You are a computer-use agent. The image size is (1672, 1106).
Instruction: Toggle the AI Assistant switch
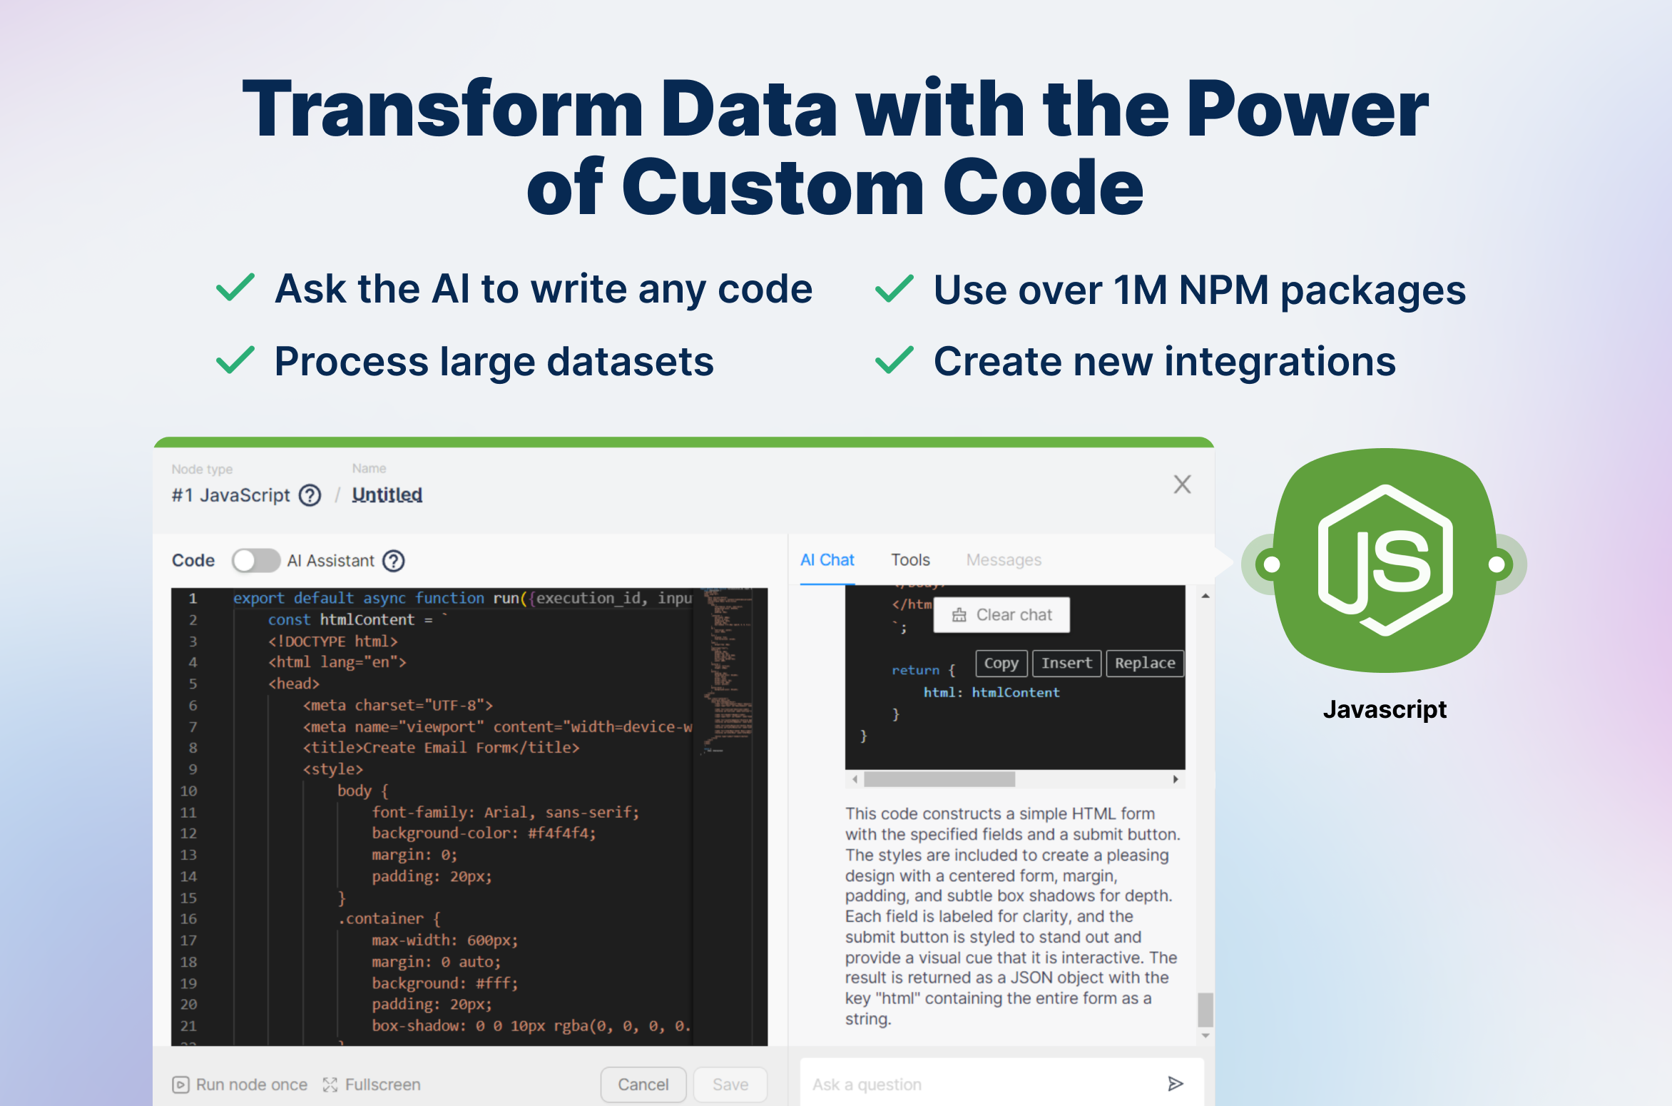256,561
